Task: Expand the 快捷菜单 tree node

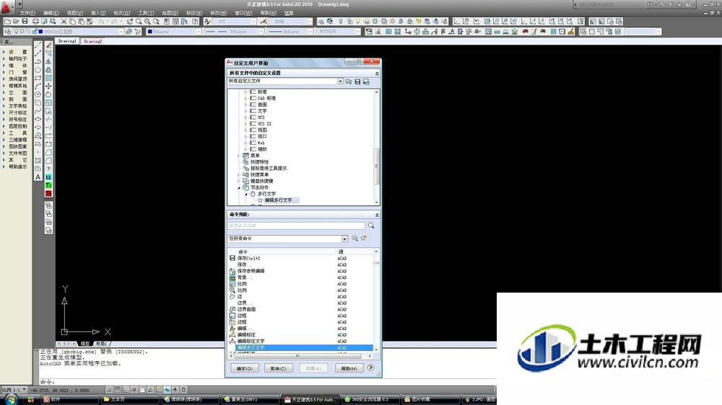Action: click(x=239, y=174)
